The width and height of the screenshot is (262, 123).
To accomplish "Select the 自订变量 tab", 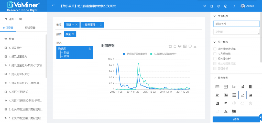I will click(x=8, y=28).
